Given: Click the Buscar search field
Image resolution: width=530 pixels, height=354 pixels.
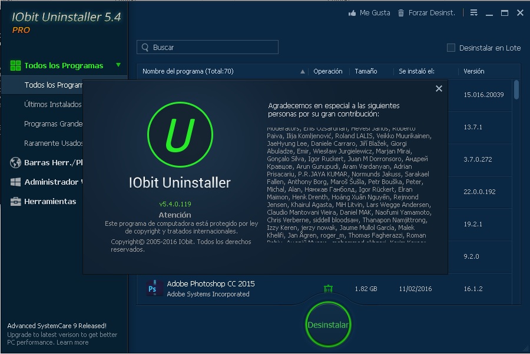Looking at the screenshot, I should (207, 47).
